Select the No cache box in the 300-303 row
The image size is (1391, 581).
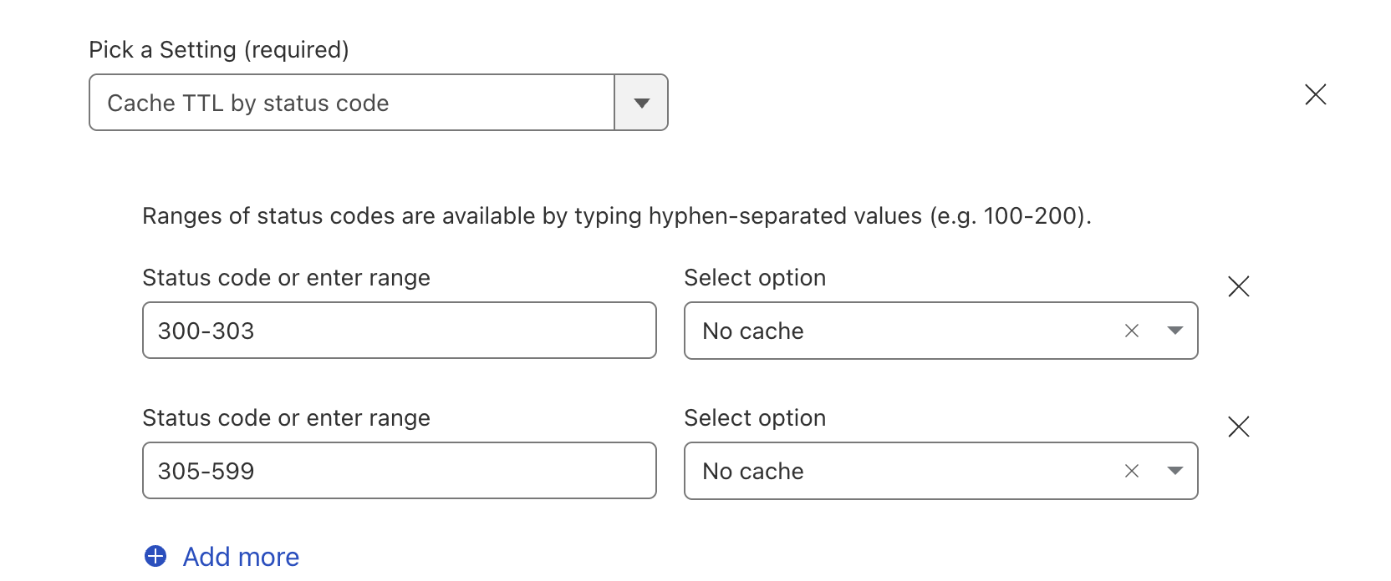[x=894, y=331]
